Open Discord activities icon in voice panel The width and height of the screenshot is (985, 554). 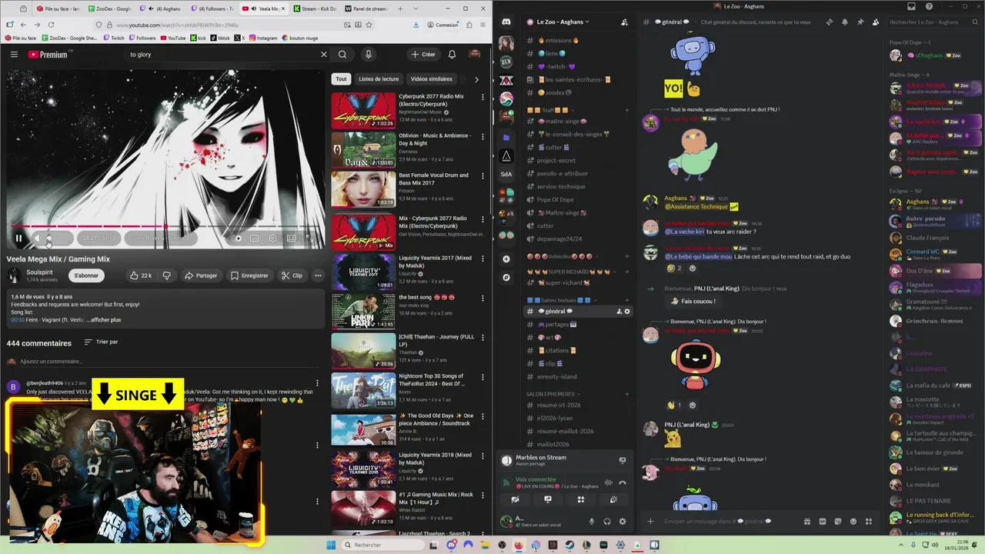point(580,499)
